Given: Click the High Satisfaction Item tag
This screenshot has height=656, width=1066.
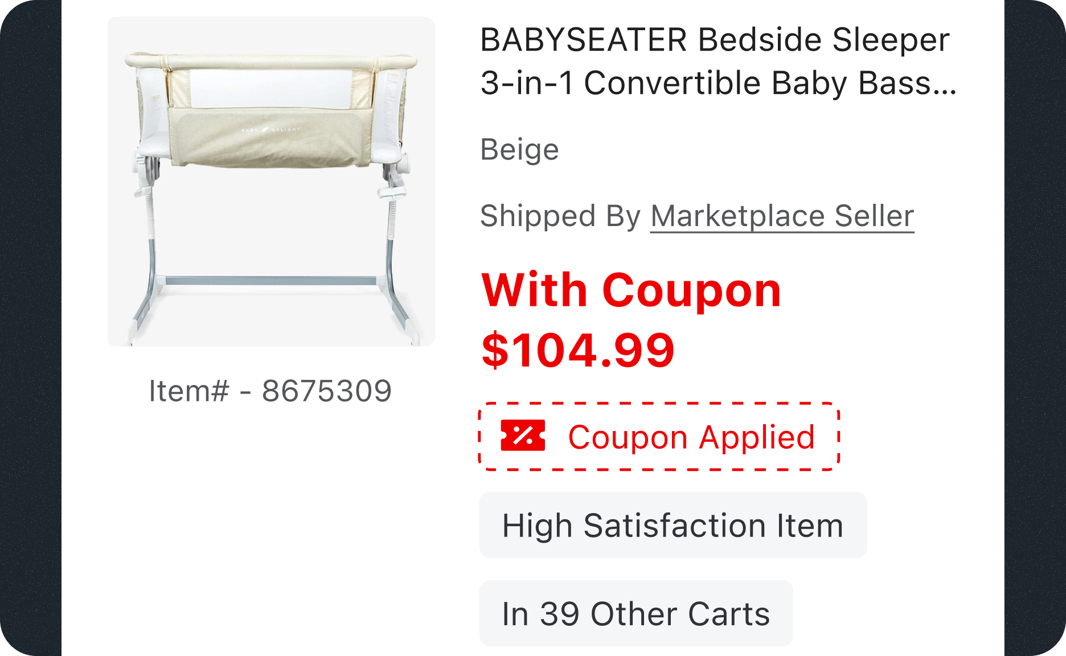Looking at the screenshot, I should point(673,525).
